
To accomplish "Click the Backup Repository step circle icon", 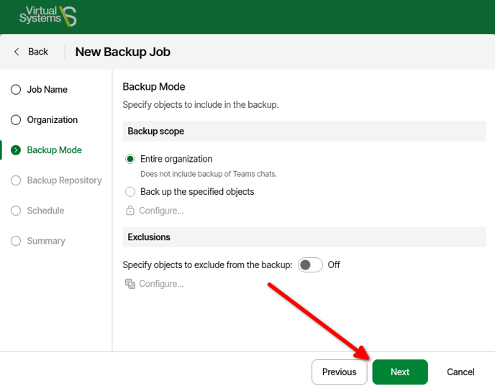I will point(16,180).
